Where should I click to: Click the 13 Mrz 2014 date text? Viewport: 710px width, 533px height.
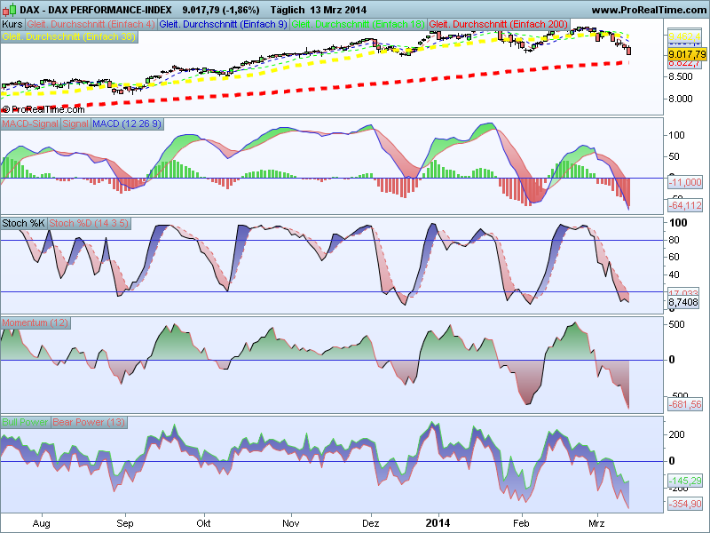click(x=338, y=10)
